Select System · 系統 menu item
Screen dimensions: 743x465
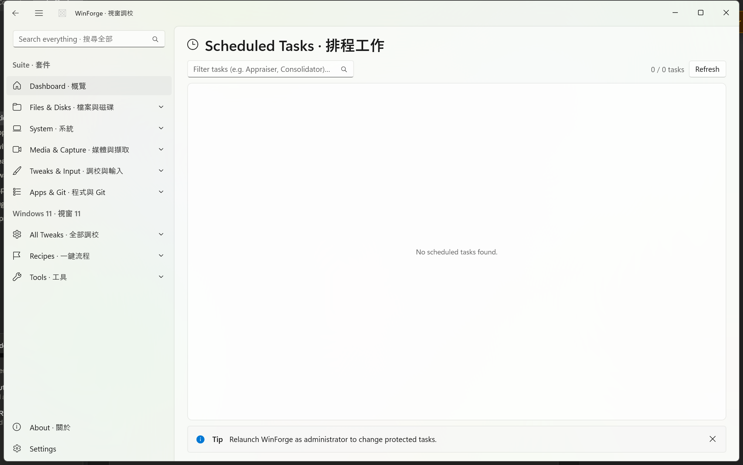(x=89, y=128)
